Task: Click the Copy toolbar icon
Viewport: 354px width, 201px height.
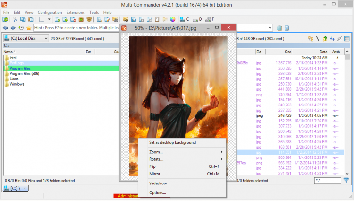Action: coord(23,19)
